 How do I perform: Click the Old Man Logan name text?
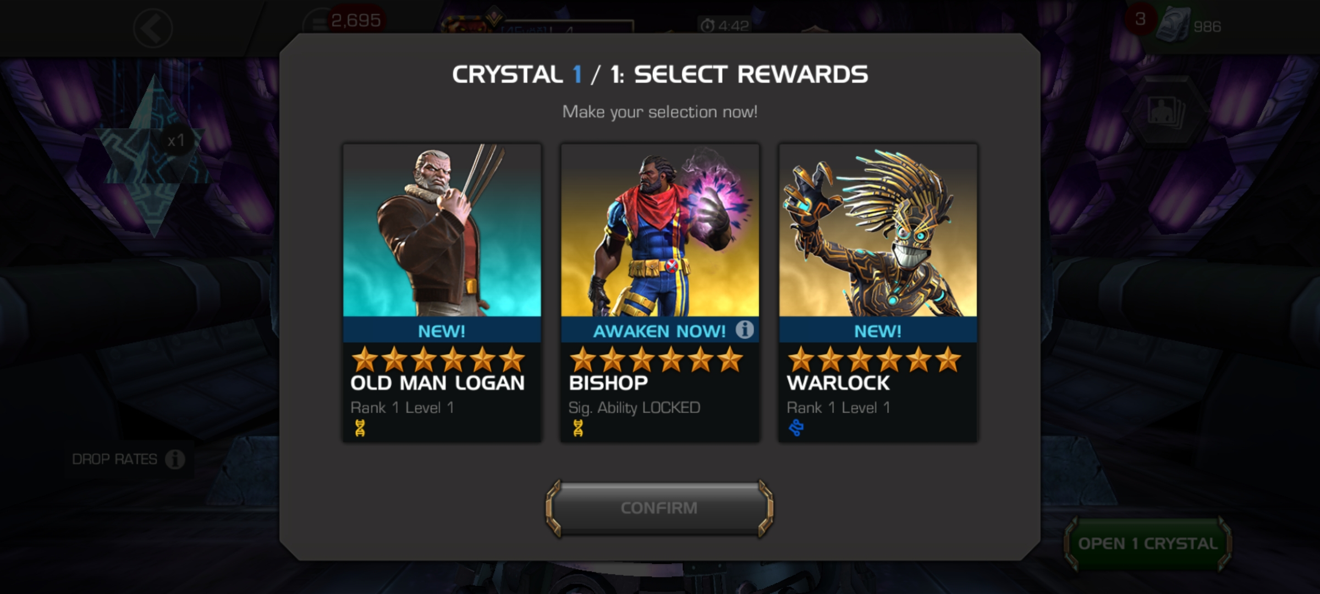[x=437, y=383]
